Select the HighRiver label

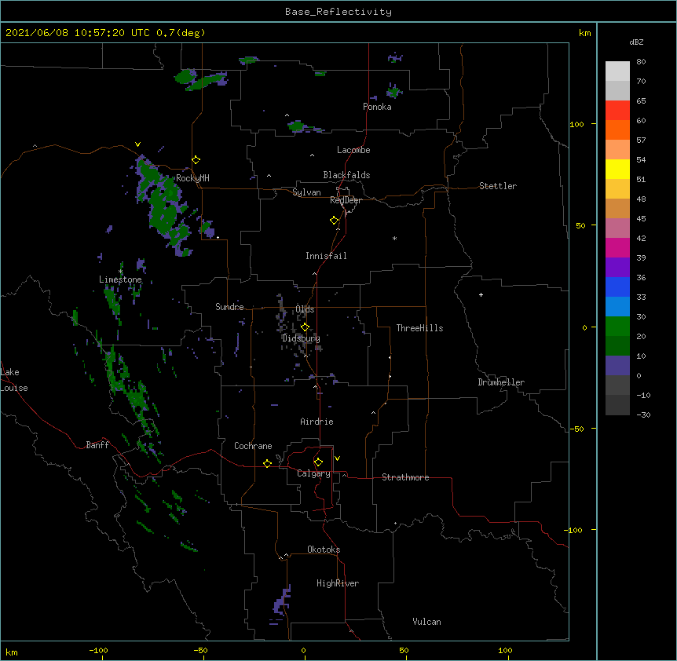pos(338,583)
